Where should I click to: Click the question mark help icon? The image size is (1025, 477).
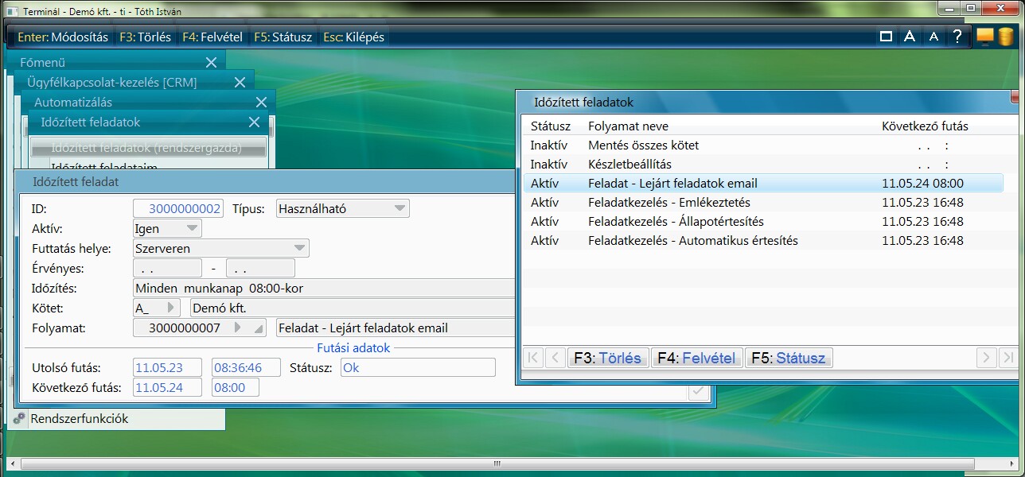point(957,37)
